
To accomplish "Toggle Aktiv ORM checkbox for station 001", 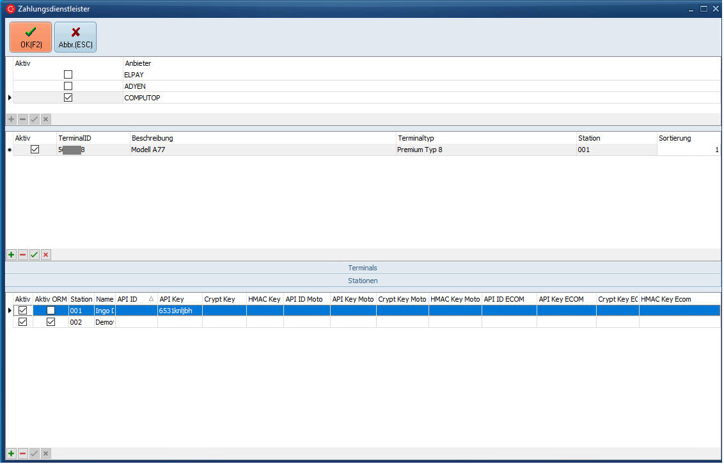I will pyautogui.click(x=51, y=311).
